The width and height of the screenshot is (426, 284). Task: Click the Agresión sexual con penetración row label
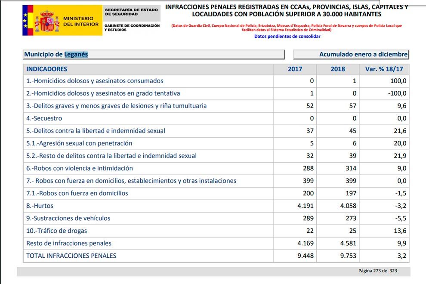(x=79, y=143)
